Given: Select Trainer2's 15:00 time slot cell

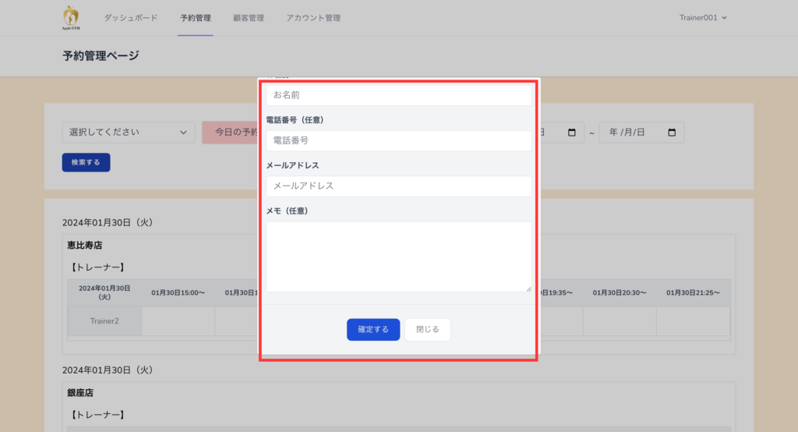Looking at the screenshot, I should click(x=178, y=320).
